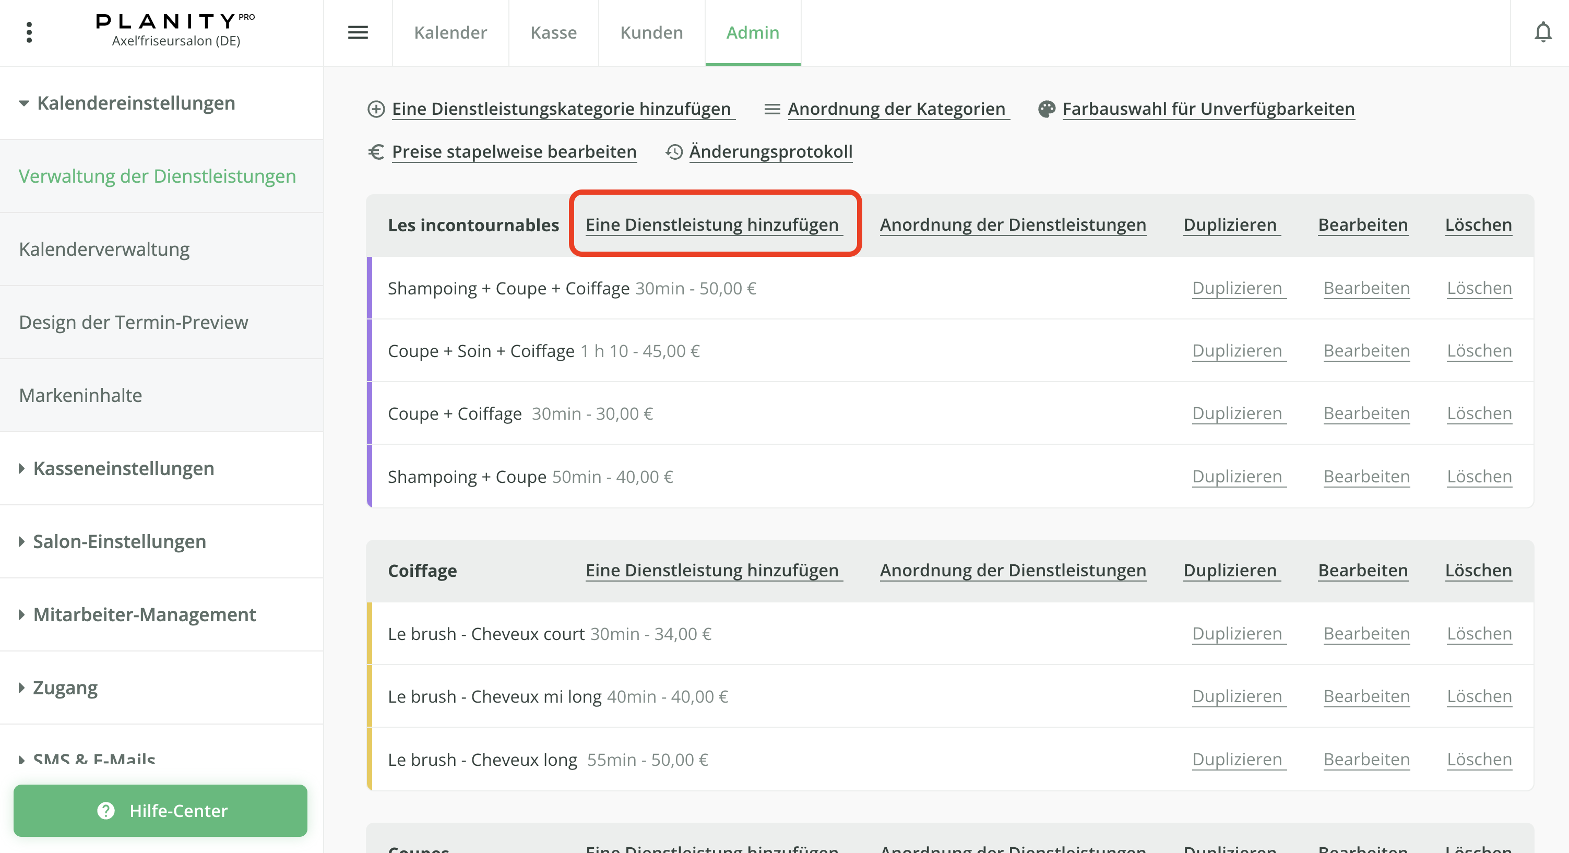This screenshot has width=1569, height=853.
Task: Click the euro sign batch-price icon
Action: (376, 152)
